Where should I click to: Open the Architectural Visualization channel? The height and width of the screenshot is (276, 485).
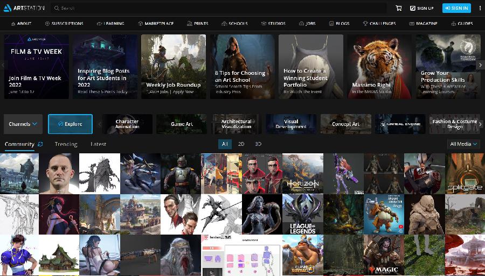point(237,124)
